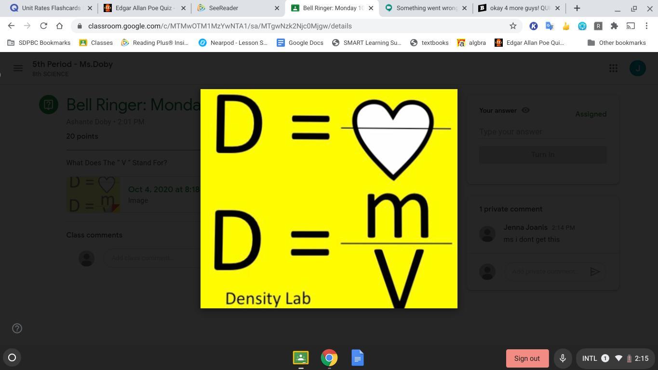Open the K extension icon
The height and width of the screenshot is (370, 658).
533,26
